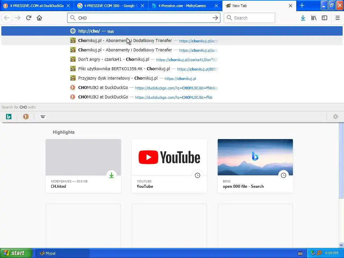This screenshot has width=344, height=258.
Task: Click the page vertical scrollbar thumb
Action: point(341,160)
